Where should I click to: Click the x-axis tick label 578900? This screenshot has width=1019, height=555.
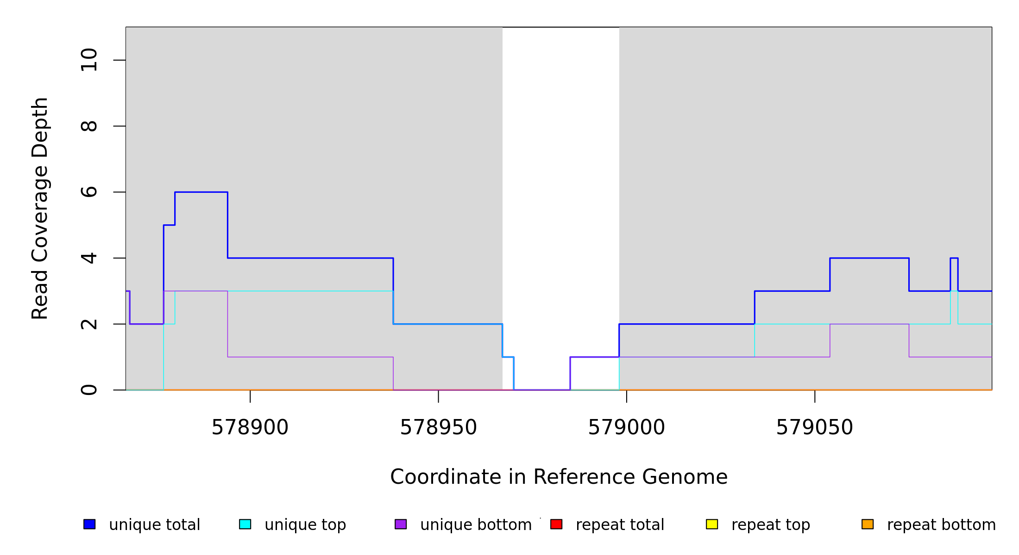coord(250,428)
